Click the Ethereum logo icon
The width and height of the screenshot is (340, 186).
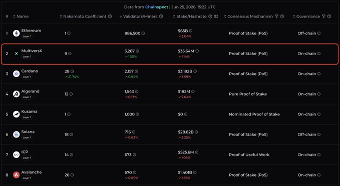pos(16,33)
